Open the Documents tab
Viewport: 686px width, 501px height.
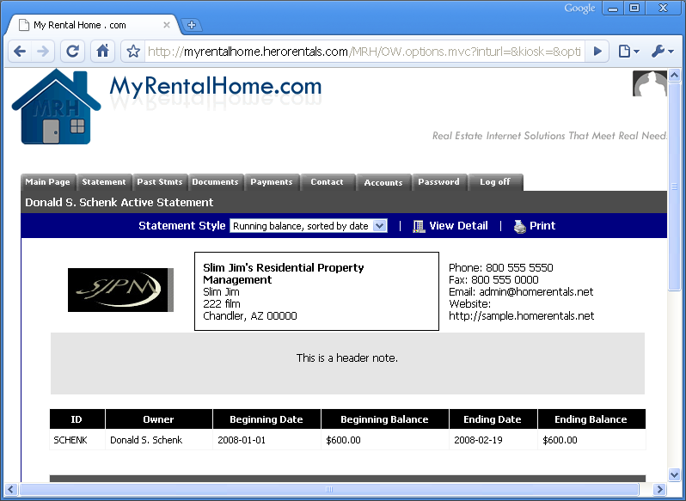[x=215, y=182]
